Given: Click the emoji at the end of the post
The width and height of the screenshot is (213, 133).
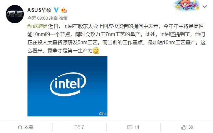Looking at the screenshot, I should [97, 51].
